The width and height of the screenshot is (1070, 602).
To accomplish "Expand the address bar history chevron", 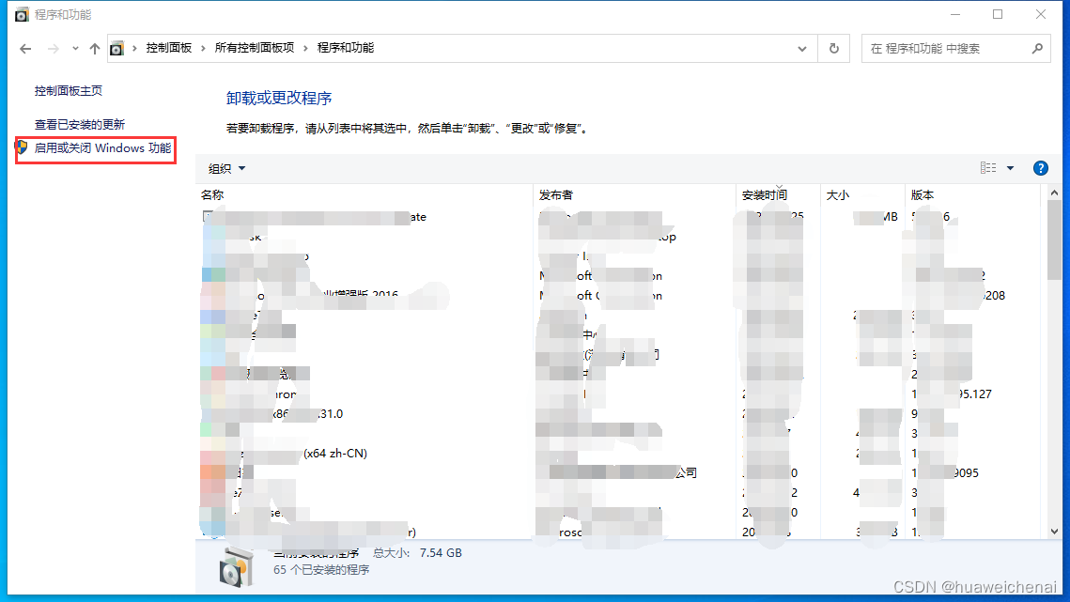I will pos(801,48).
